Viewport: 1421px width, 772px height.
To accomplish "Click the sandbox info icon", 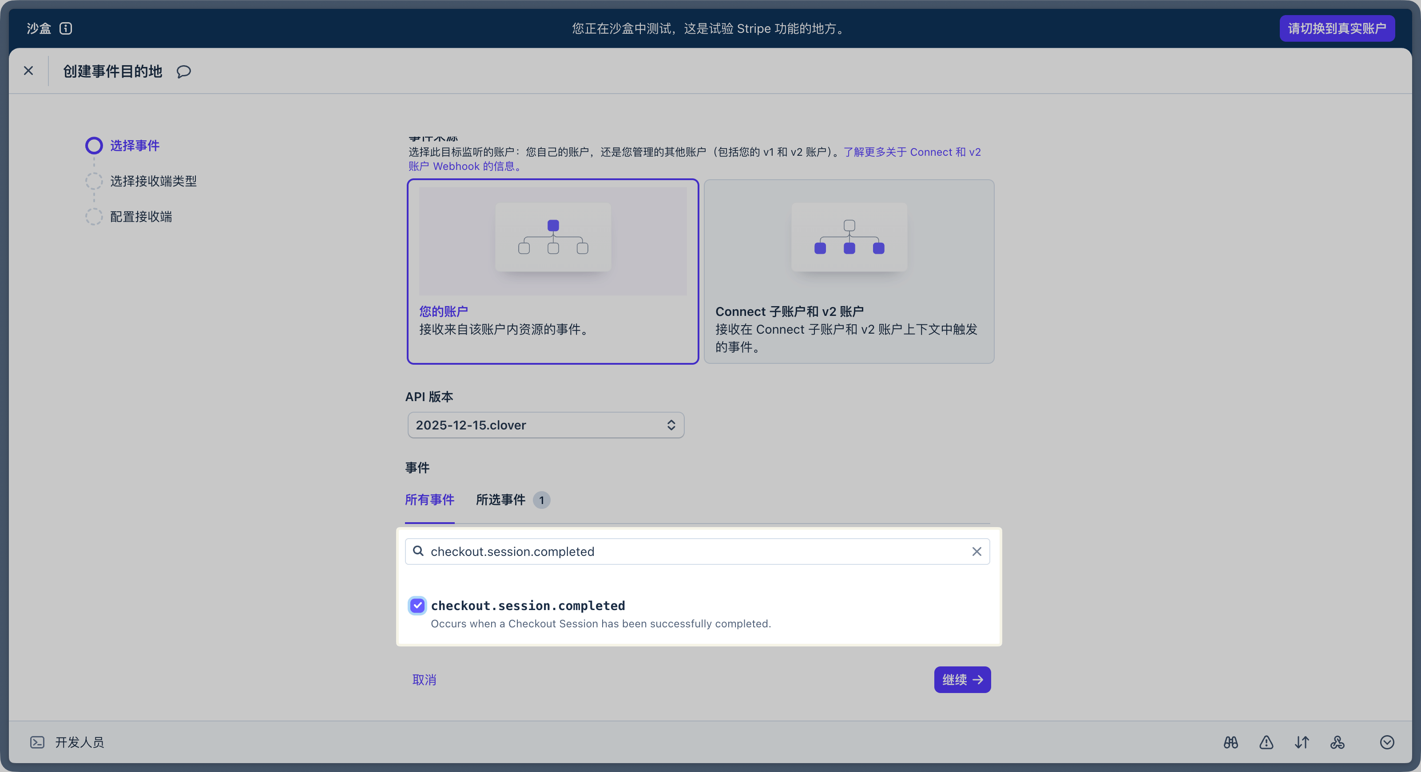I will [66, 28].
